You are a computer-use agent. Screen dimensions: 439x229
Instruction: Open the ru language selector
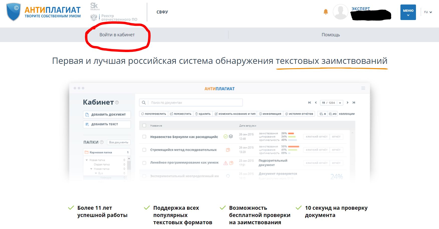[428, 12]
